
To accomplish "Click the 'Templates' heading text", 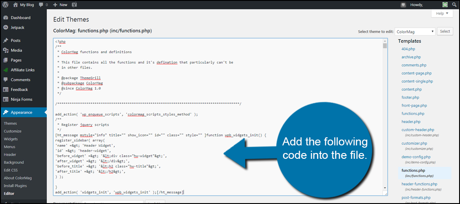I will click(x=410, y=41).
